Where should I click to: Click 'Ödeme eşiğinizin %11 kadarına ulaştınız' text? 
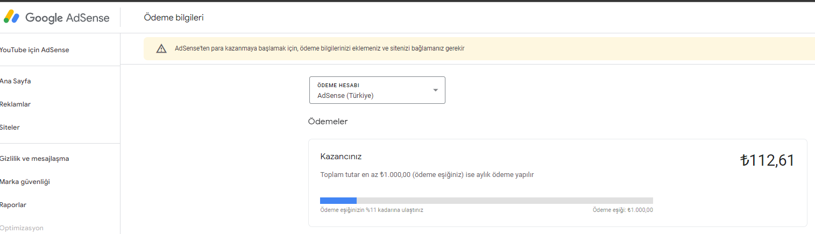(372, 210)
